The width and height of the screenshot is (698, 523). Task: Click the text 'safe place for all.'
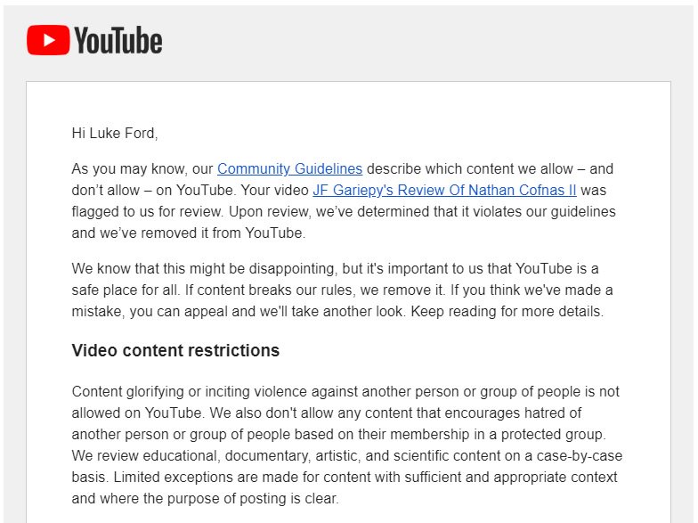[x=126, y=290]
